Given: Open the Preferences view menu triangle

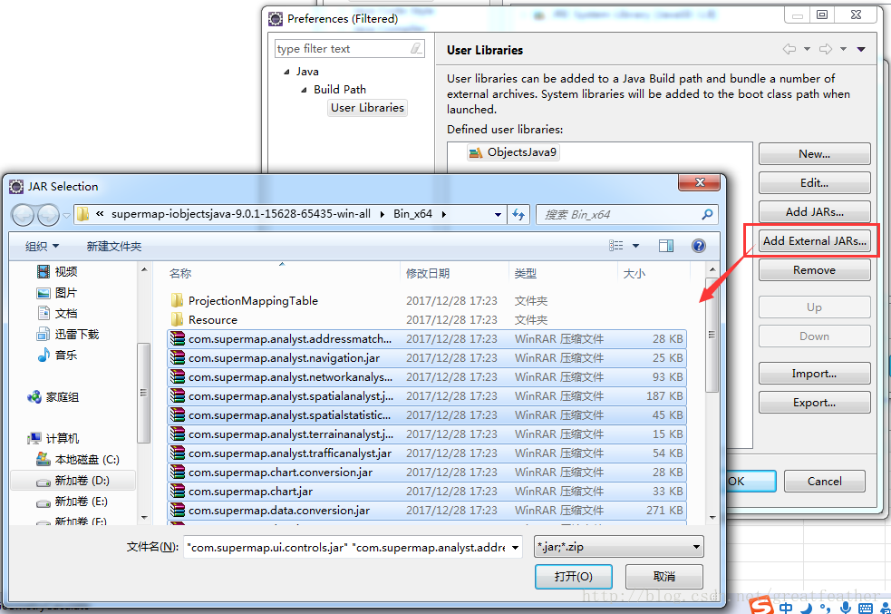Looking at the screenshot, I should (861, 50).
